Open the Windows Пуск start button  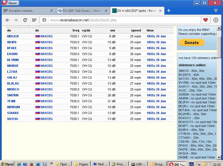coord(7,164)
